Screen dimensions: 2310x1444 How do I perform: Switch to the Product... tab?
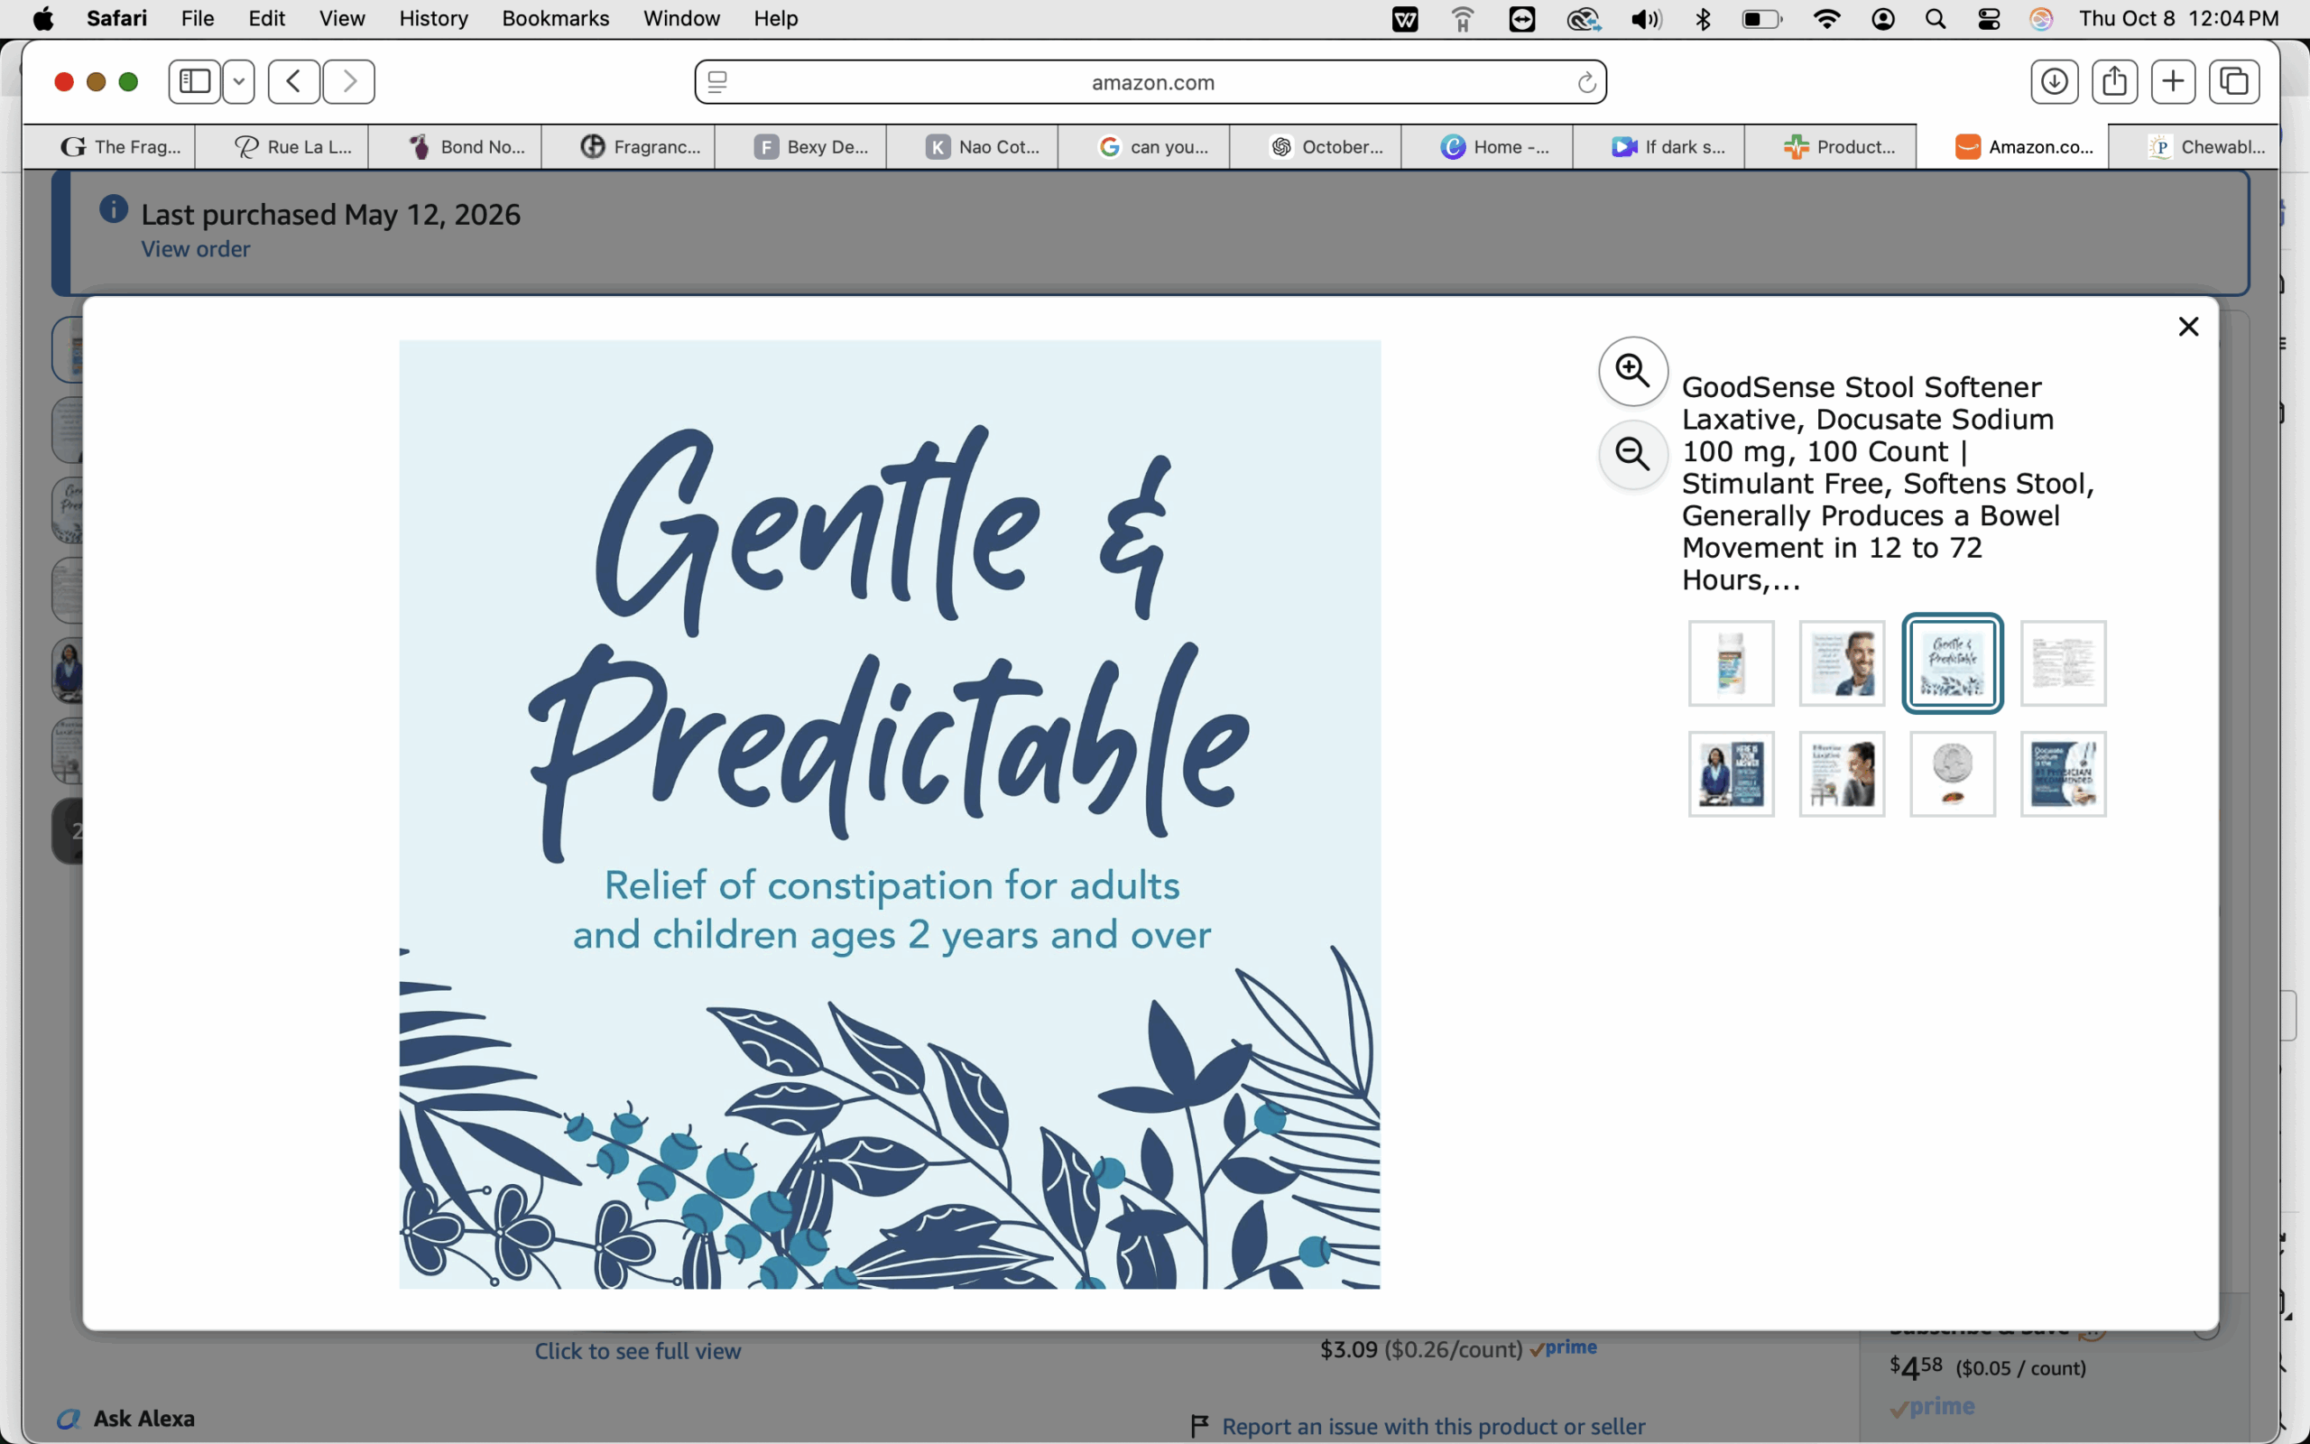point(1830,146)
